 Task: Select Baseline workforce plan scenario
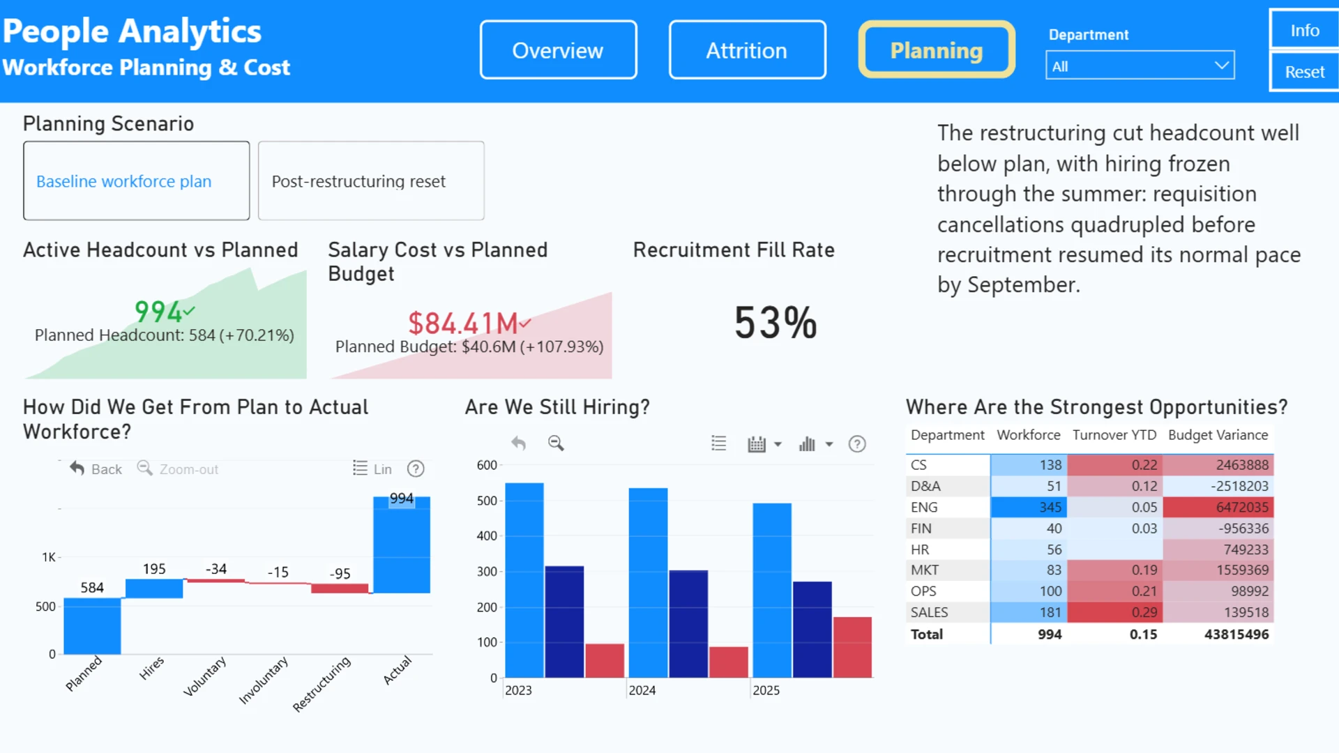click(x=137, y=181)
